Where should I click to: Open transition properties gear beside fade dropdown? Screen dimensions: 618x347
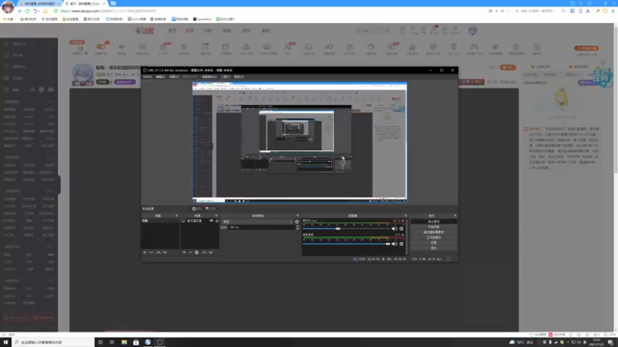click(297, 221)
